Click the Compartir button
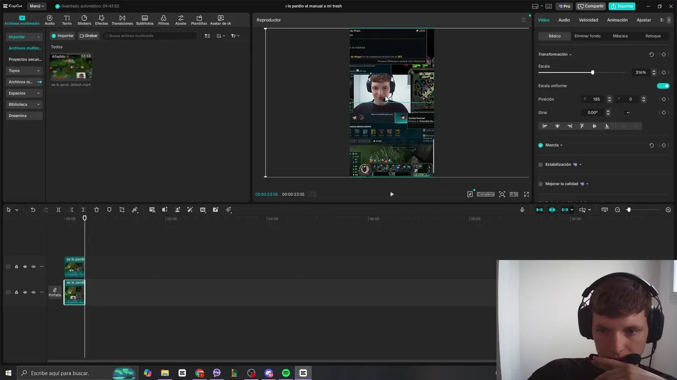 (x=591, y=6)
